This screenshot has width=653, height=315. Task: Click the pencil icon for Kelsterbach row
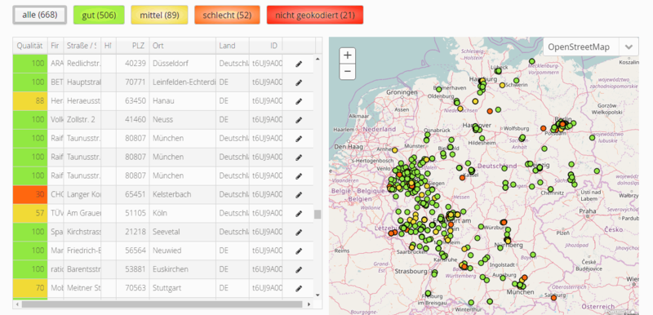pos(299,195)
